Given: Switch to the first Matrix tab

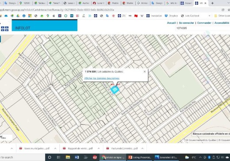Looking at the screenshot, I should pyautogui.click(x=113, y=3).
